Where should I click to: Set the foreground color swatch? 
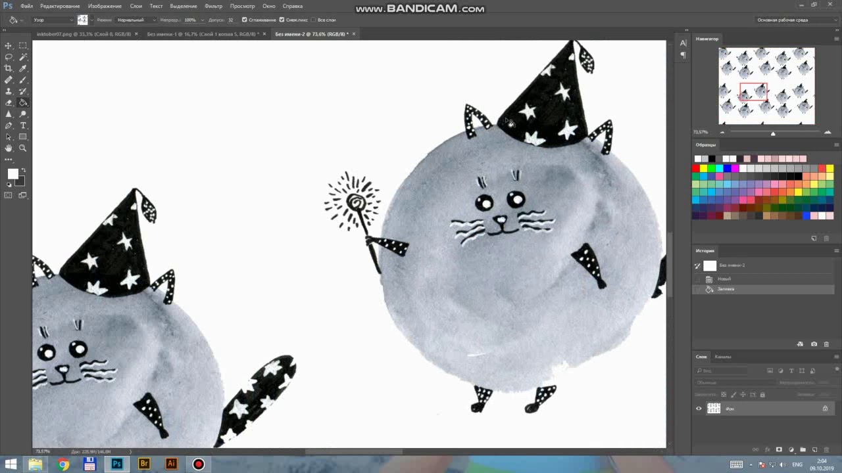(x=12, y=173)
